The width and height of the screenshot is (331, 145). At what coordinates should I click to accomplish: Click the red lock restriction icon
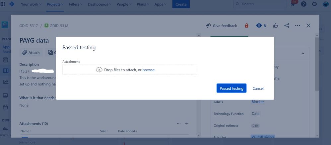[x=246, y=26]
